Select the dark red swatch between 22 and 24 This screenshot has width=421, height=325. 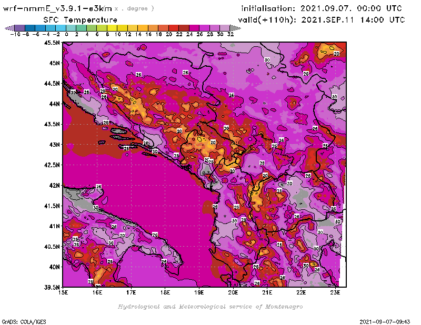[184, 28]
